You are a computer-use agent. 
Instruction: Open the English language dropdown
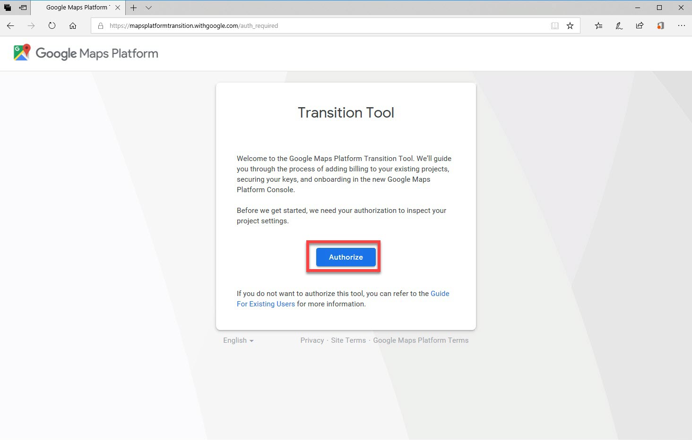(238, 340)
